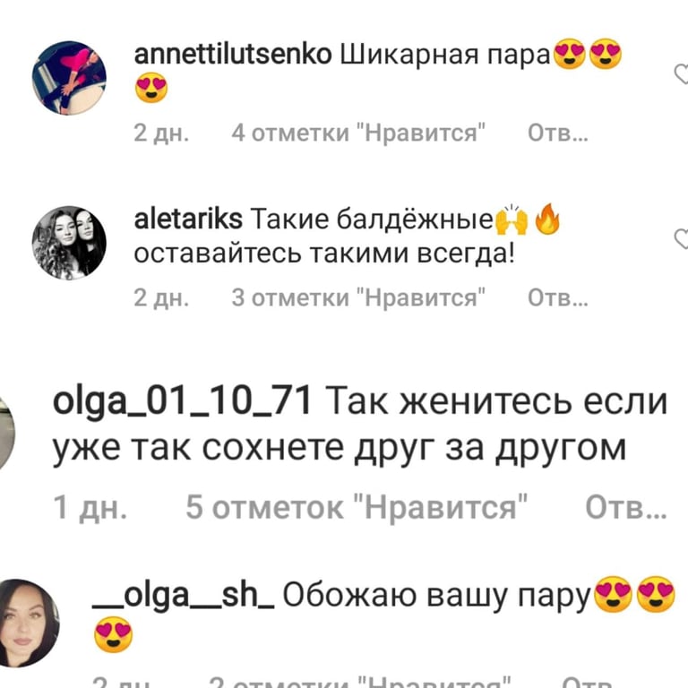The height and width of the screenshot is (688, 688).
Task: Reply to __olga__sh_ comment
Action: tap(587, 682)
